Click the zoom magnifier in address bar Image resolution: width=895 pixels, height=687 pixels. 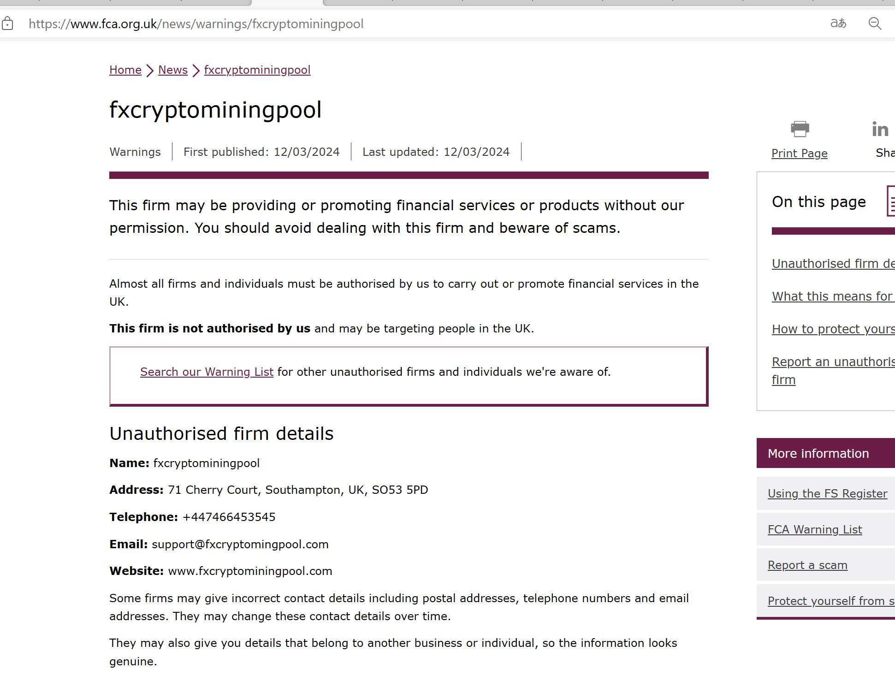[875, 24]
